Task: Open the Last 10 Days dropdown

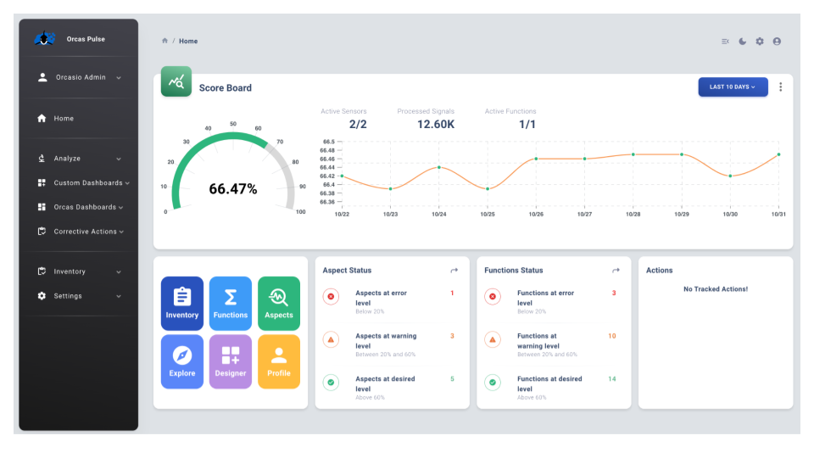Action: click(x=733, y=87)
